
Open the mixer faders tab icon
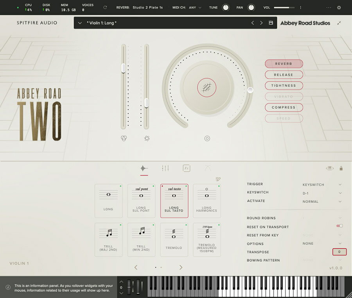pos(165,168)
